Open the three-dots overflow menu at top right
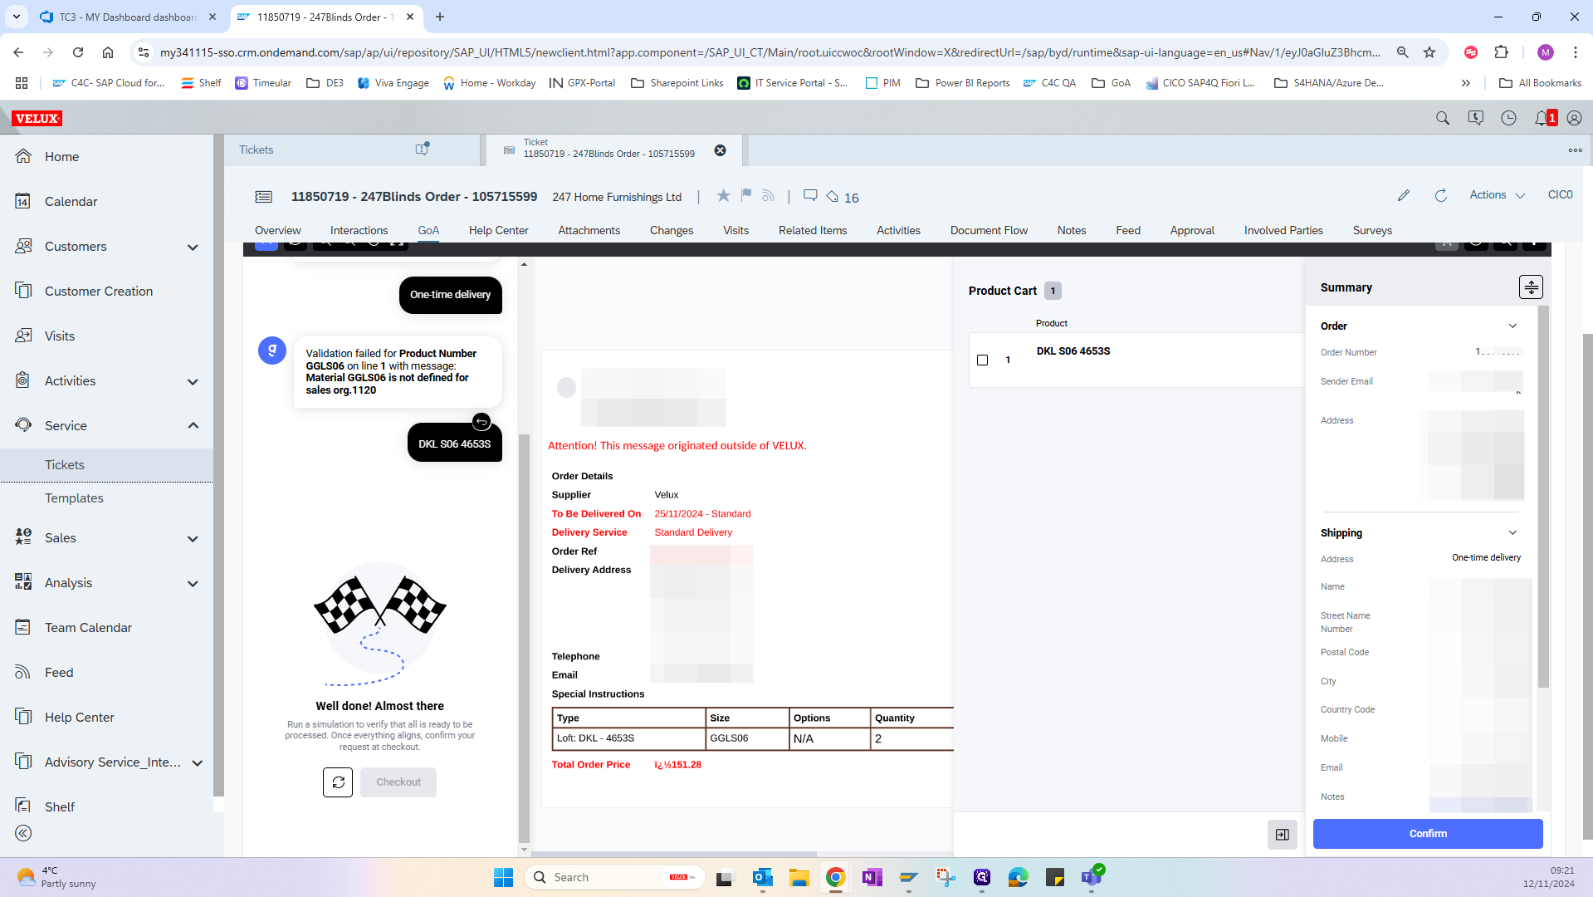 click(1575, 150)
